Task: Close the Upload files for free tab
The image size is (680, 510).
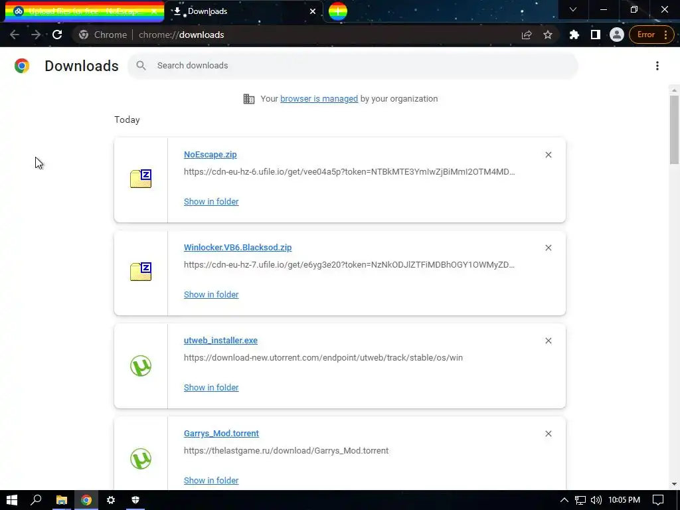Action: 154,11
